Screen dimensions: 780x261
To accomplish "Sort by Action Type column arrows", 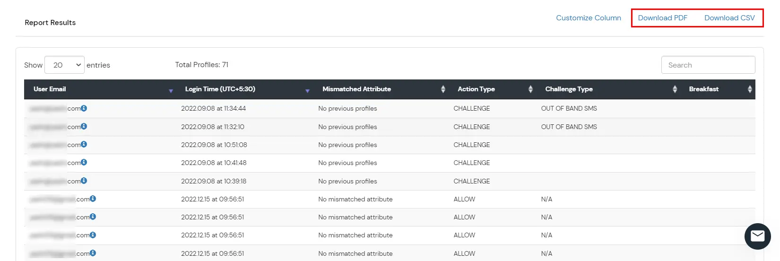I will pyautogui.click(x=530, y=89).
